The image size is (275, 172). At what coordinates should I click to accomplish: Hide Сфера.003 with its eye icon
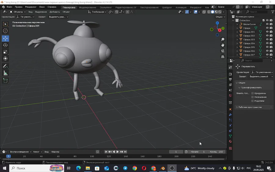[x=267, y=39]
